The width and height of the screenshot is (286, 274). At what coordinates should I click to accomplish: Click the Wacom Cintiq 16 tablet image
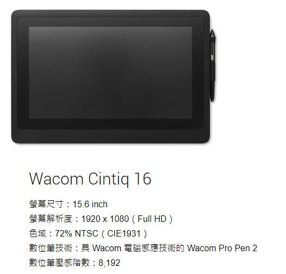[110, 77]
